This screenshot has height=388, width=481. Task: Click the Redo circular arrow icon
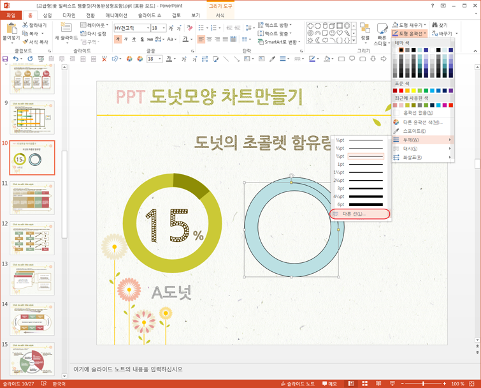[30, 59]
